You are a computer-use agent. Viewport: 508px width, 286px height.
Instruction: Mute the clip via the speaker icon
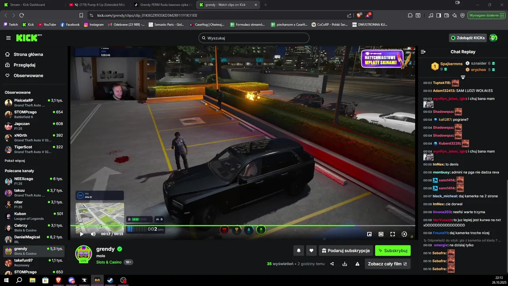pos(93,234)
